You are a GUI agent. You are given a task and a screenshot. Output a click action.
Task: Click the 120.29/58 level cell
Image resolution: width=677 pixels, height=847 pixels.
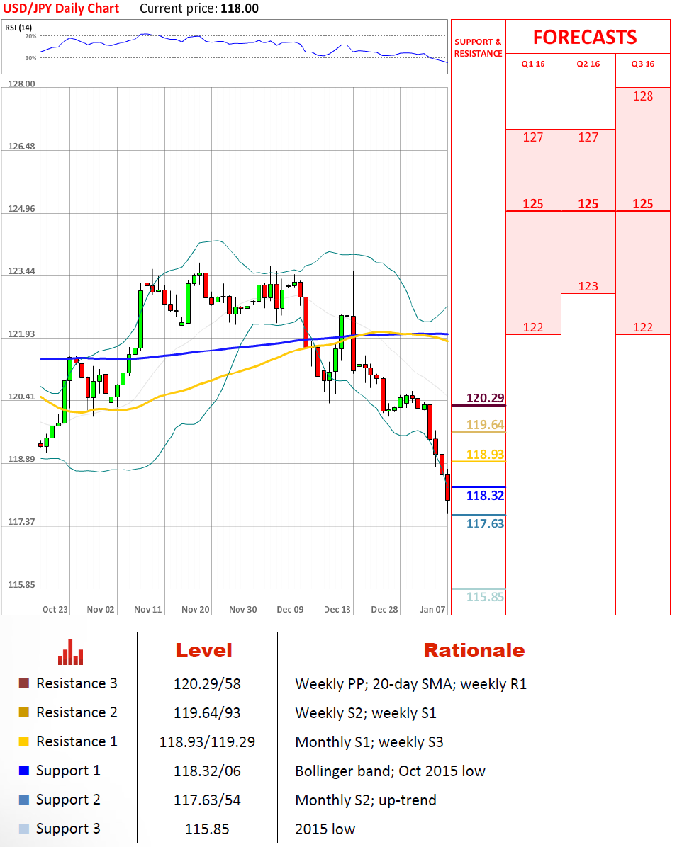click(x=207, y=684)
